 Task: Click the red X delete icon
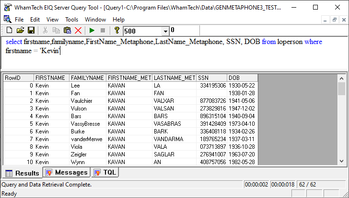(78, 31)
